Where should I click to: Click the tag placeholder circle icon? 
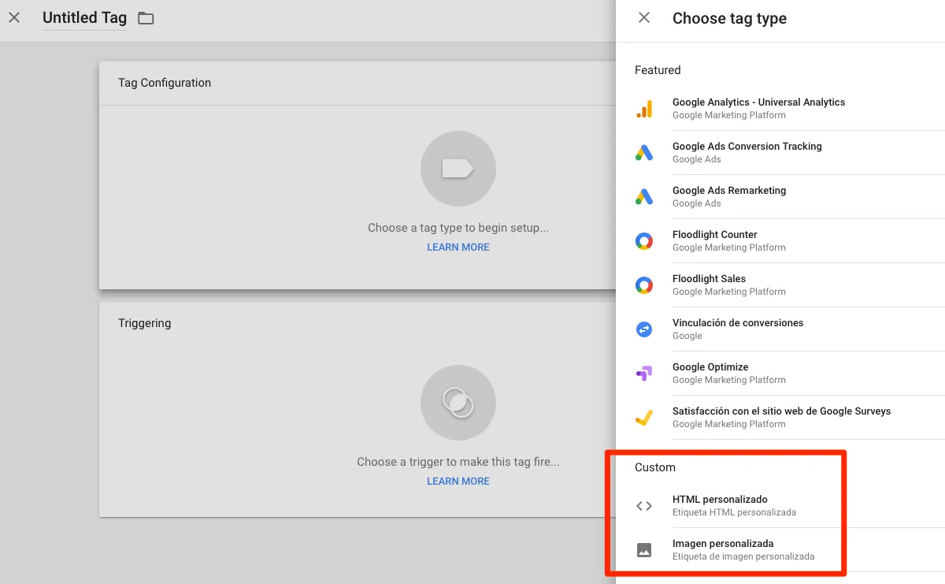click(x=458, y=169)
